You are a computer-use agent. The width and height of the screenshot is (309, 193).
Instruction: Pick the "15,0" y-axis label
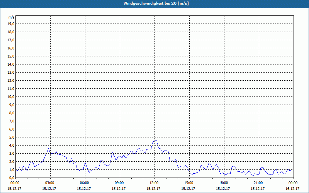tap(11, 56)
